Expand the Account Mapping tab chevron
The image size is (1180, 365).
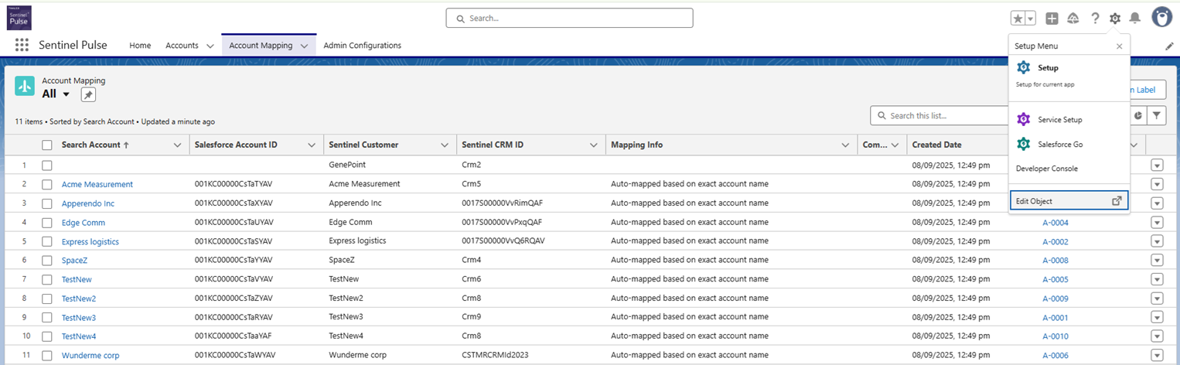(304, 46)
